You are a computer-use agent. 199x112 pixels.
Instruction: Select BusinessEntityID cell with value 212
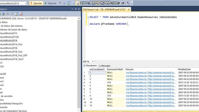tap(115, 96)
